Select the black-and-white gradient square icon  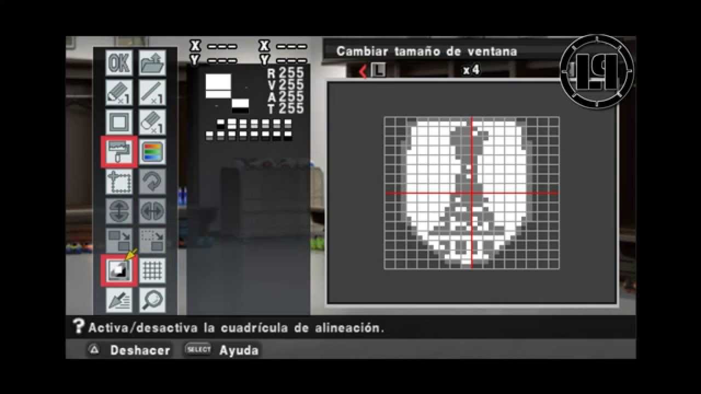pos(119,270)
